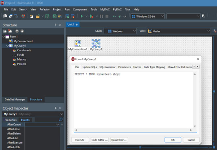Switch to the DataSet Manager tab

click(x=15, y=100)
